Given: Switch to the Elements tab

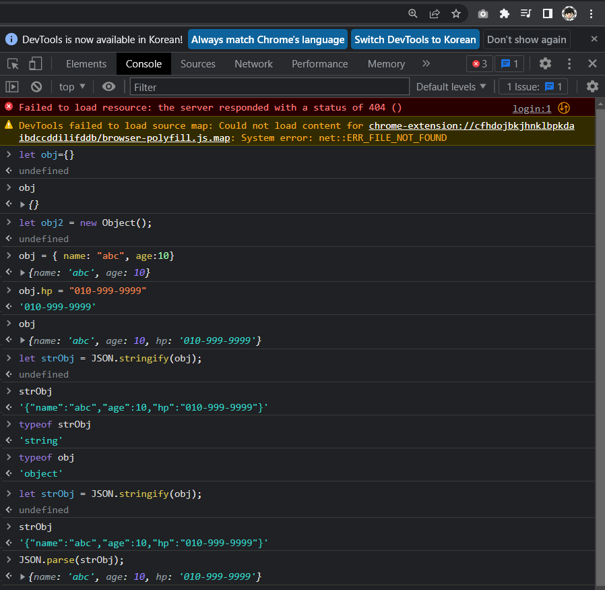Looking at the screenshot, I should [86, 63].
